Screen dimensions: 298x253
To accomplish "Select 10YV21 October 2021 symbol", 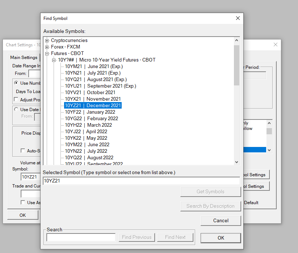I will pyautogui.click(x=90, y=93).
